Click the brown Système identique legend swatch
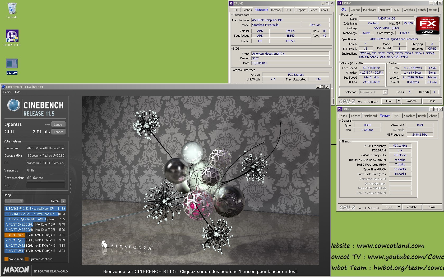Image resolution: width=444 pixels, height=277 pixels. pyautogui.click(x=26, y=259)
